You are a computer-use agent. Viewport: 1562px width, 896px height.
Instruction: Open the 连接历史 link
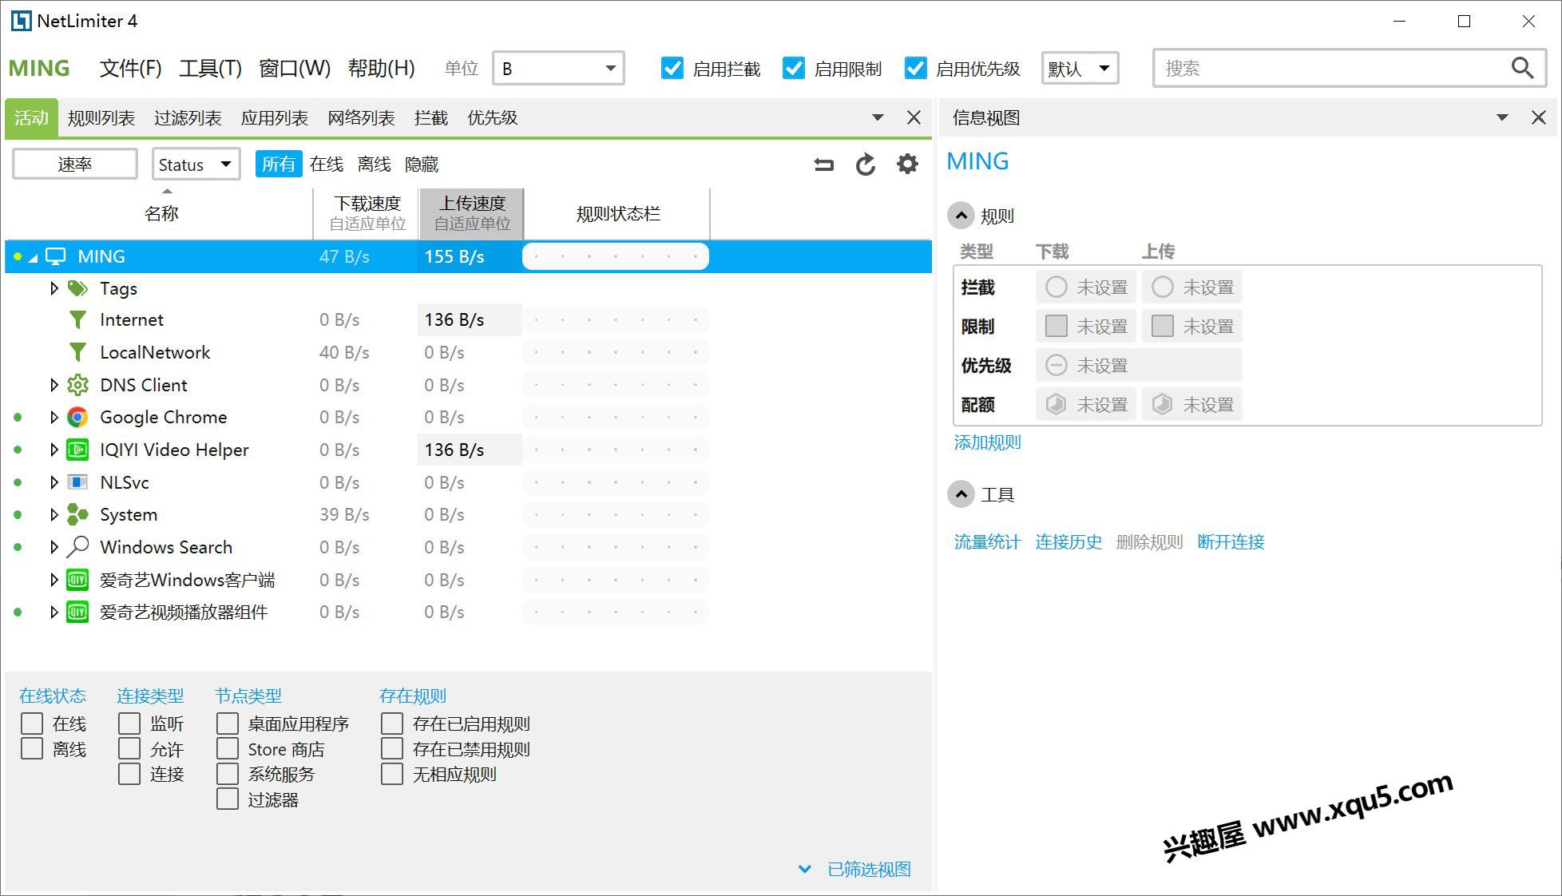pyautogui.click(x=1068, y=542)
